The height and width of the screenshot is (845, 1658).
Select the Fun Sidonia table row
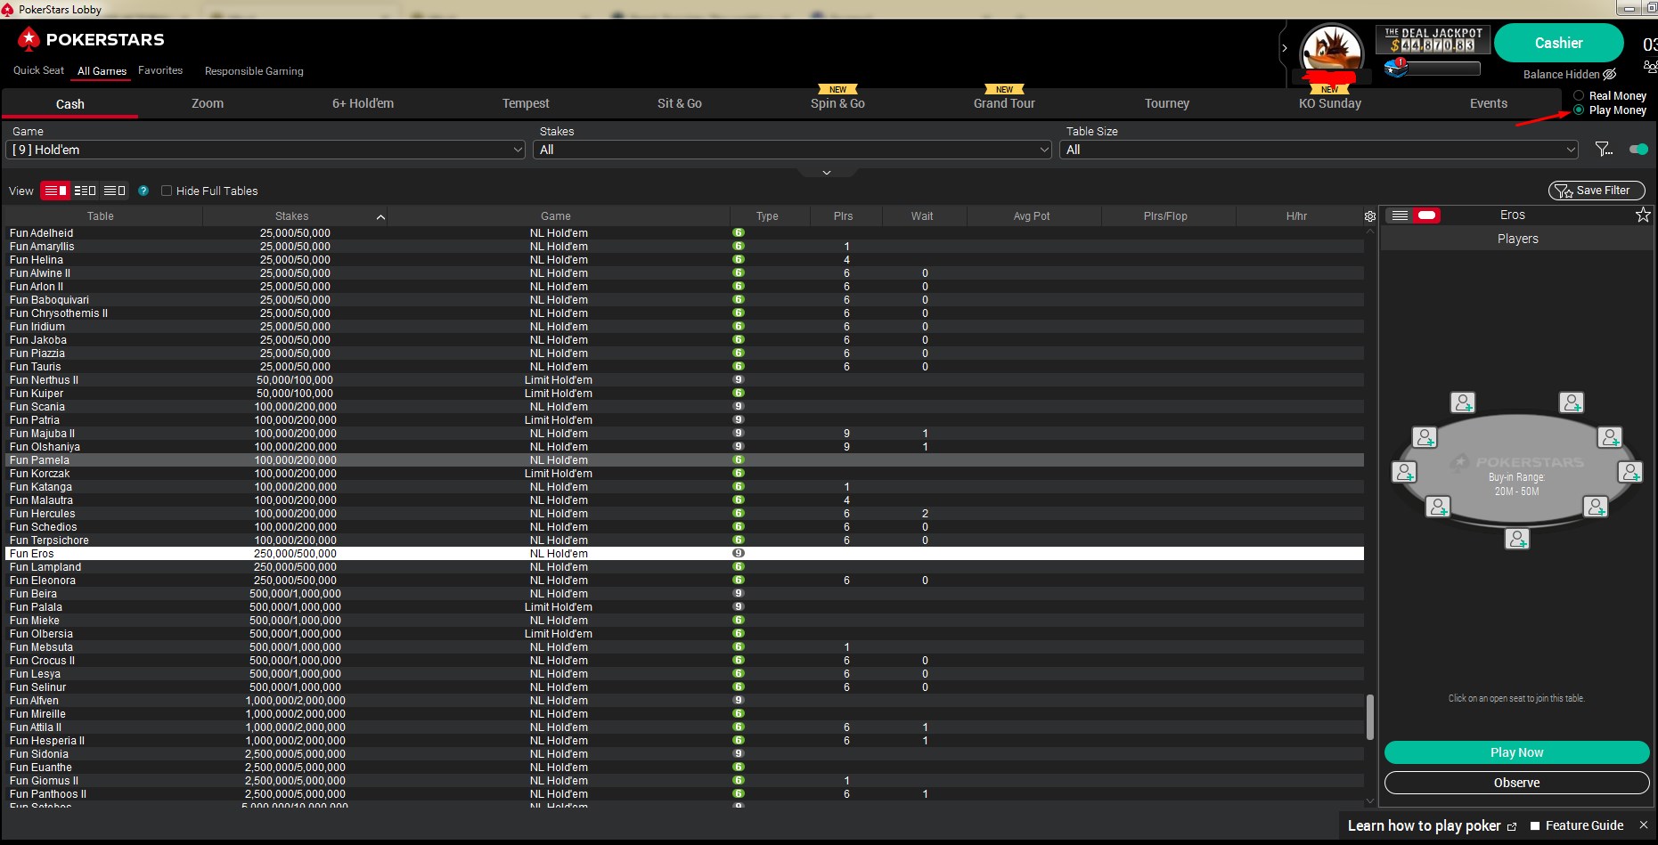coord(684,754)
